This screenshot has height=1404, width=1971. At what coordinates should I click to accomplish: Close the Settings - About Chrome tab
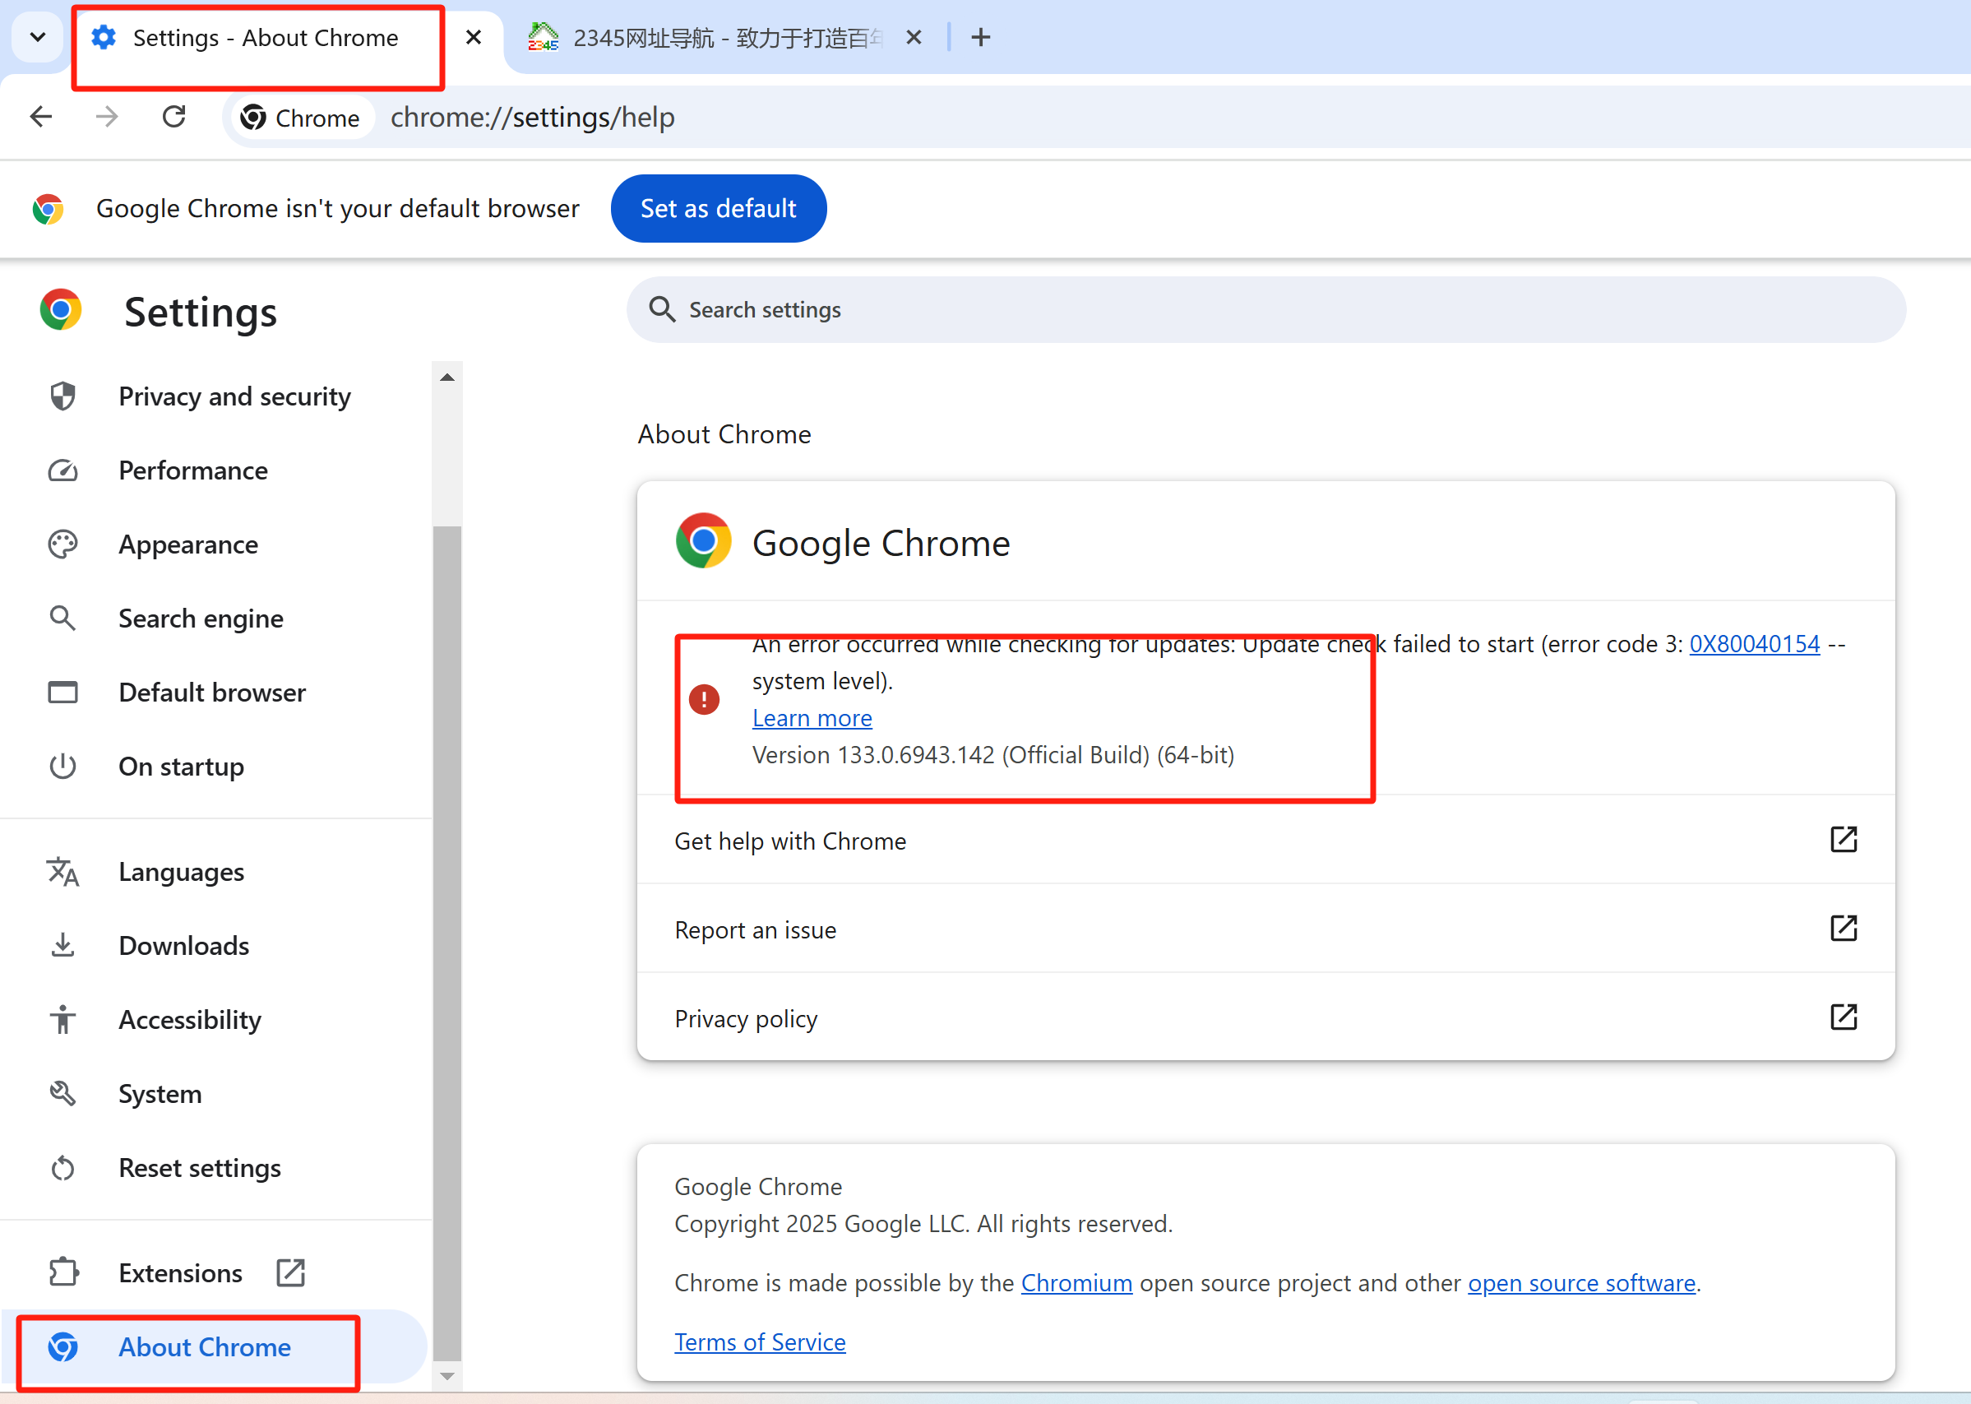point(474,37)
